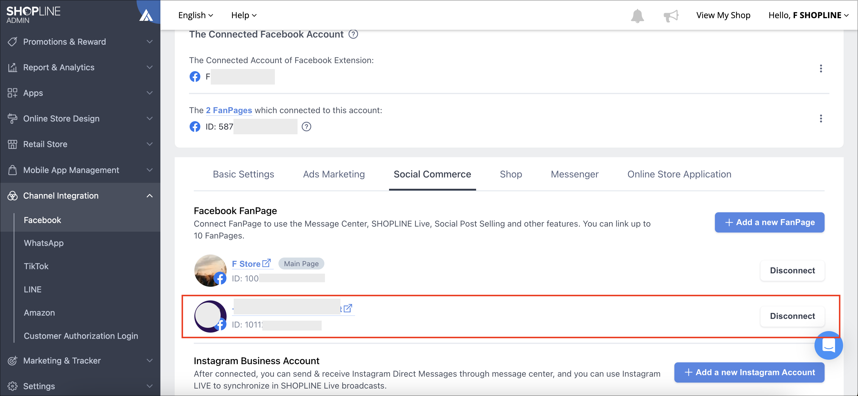Open the English language dropdown
This screenshot has width=858, height=396.
(x=196, y=15)
